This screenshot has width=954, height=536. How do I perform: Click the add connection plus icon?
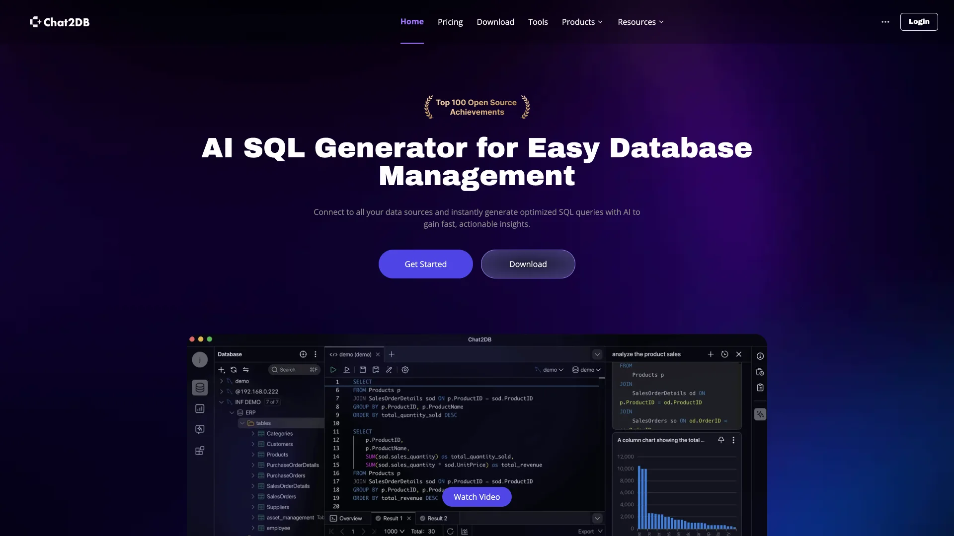point(222,370)
